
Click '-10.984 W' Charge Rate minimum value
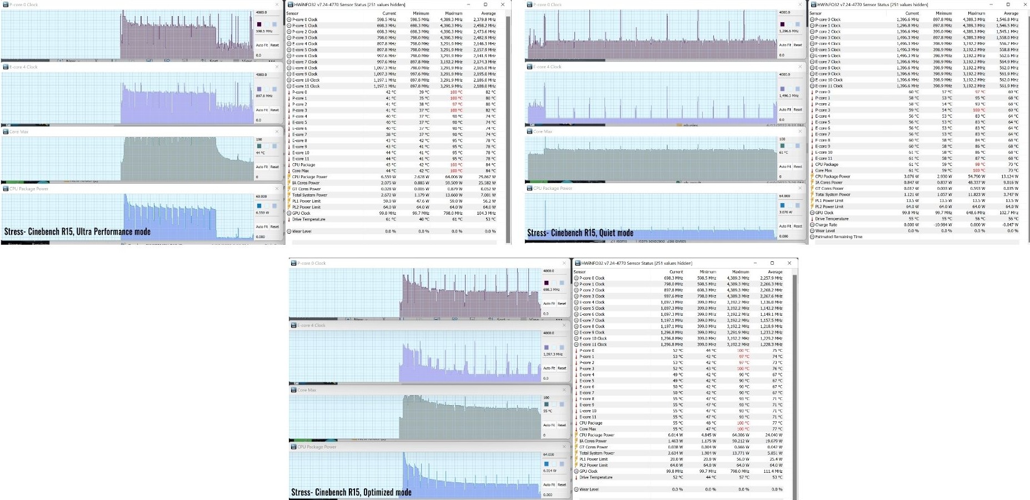pyautogui.click(x=943, y=225)
